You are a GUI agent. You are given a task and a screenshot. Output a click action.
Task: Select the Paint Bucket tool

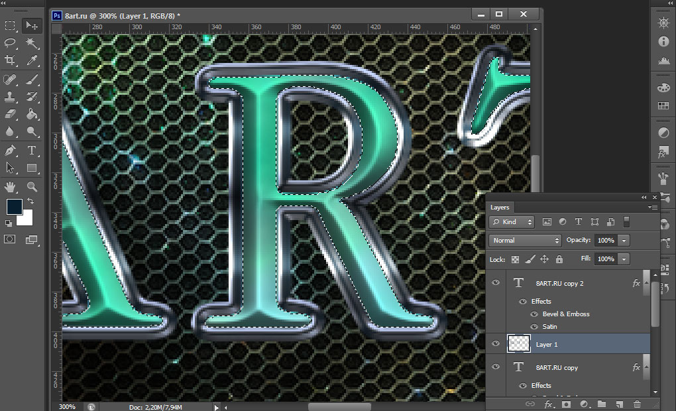click(x=31, y=114)
